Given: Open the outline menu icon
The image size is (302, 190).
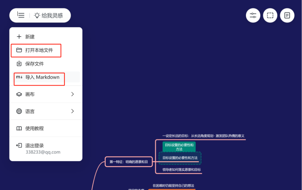Looking at the screenshot, I should point(21,15).
